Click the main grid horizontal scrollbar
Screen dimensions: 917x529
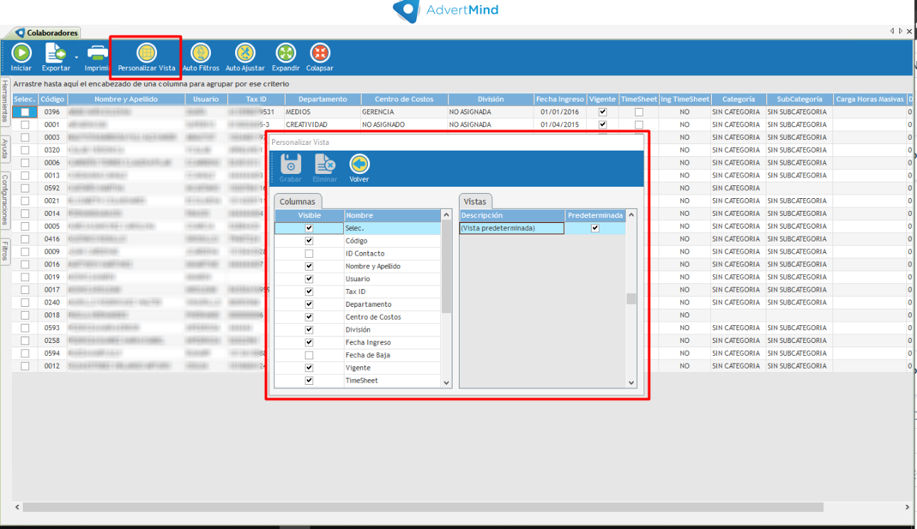coord(423,507)
